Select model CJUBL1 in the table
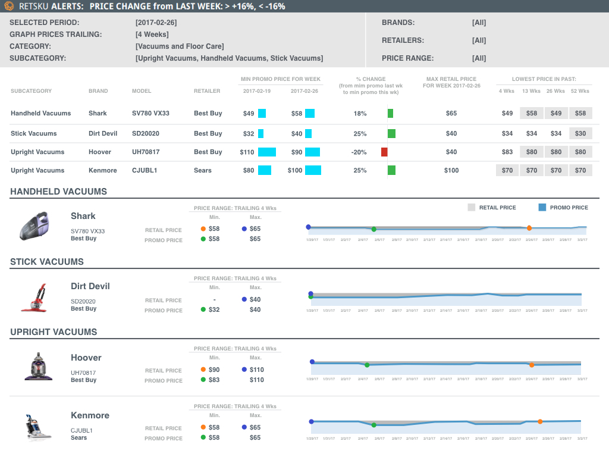The height and width of the screenshot is (457, 609). [x=145, y=170]
